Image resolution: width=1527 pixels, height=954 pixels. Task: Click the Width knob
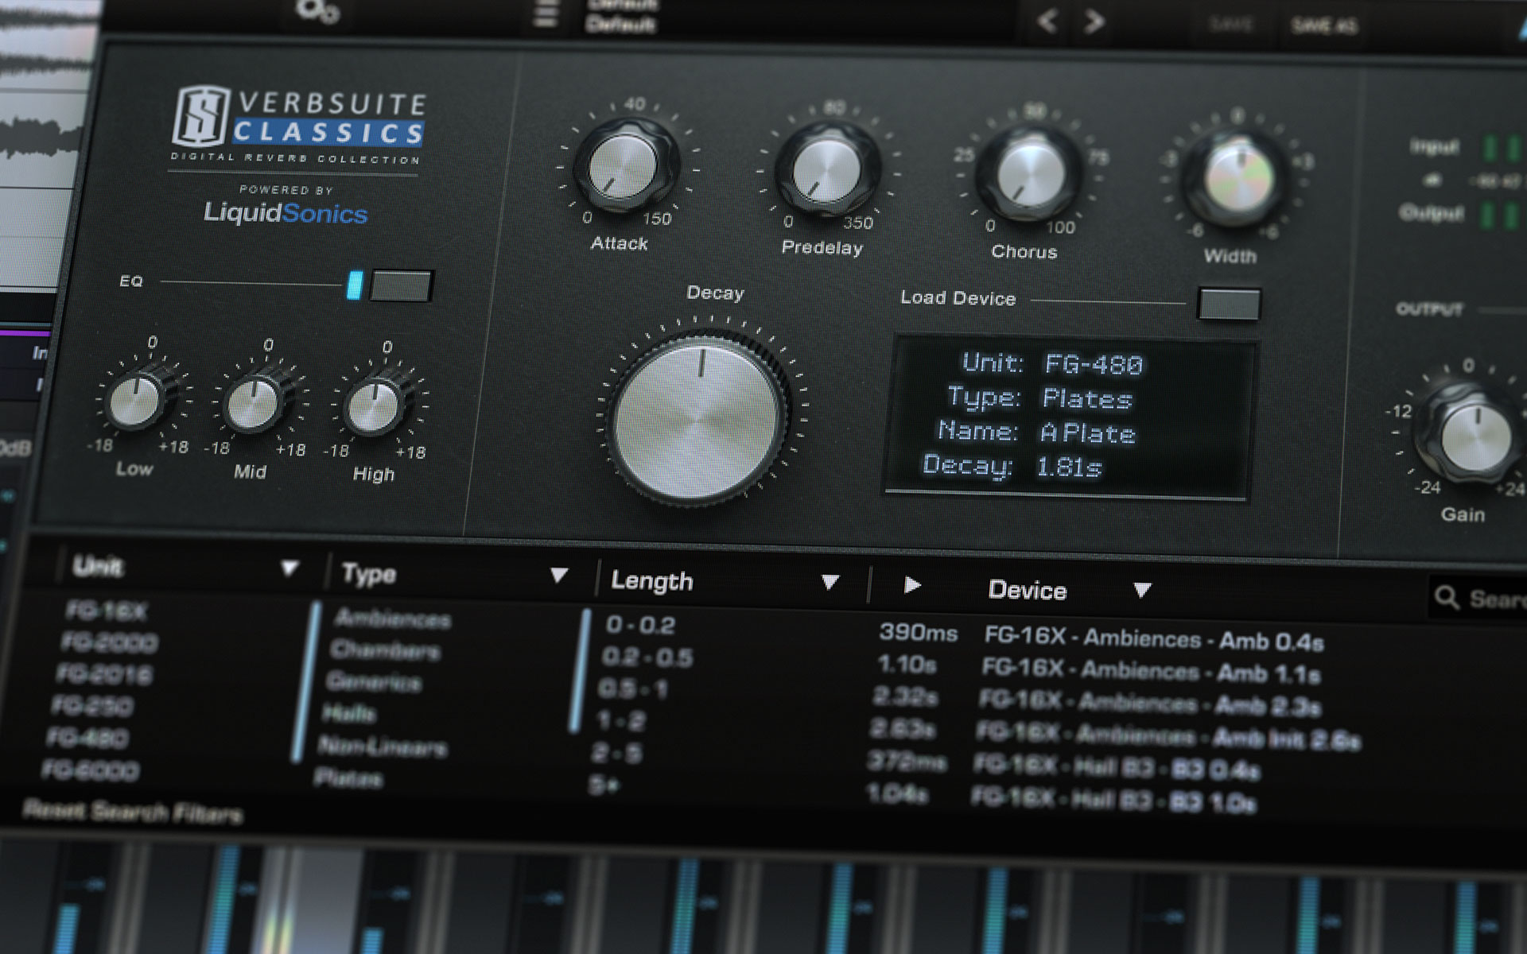click(x=1238, y=178)
